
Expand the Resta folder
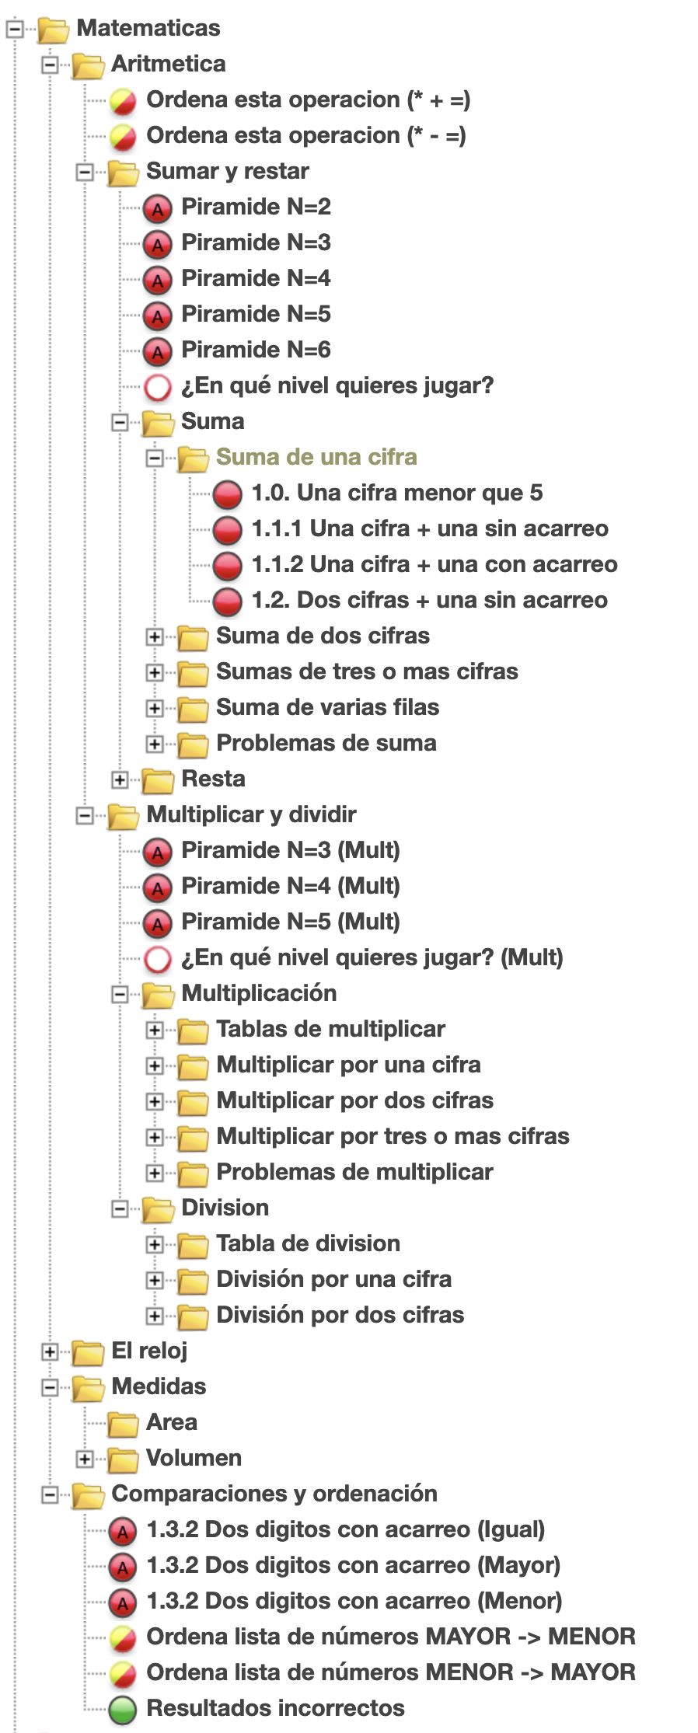[120, 779]
